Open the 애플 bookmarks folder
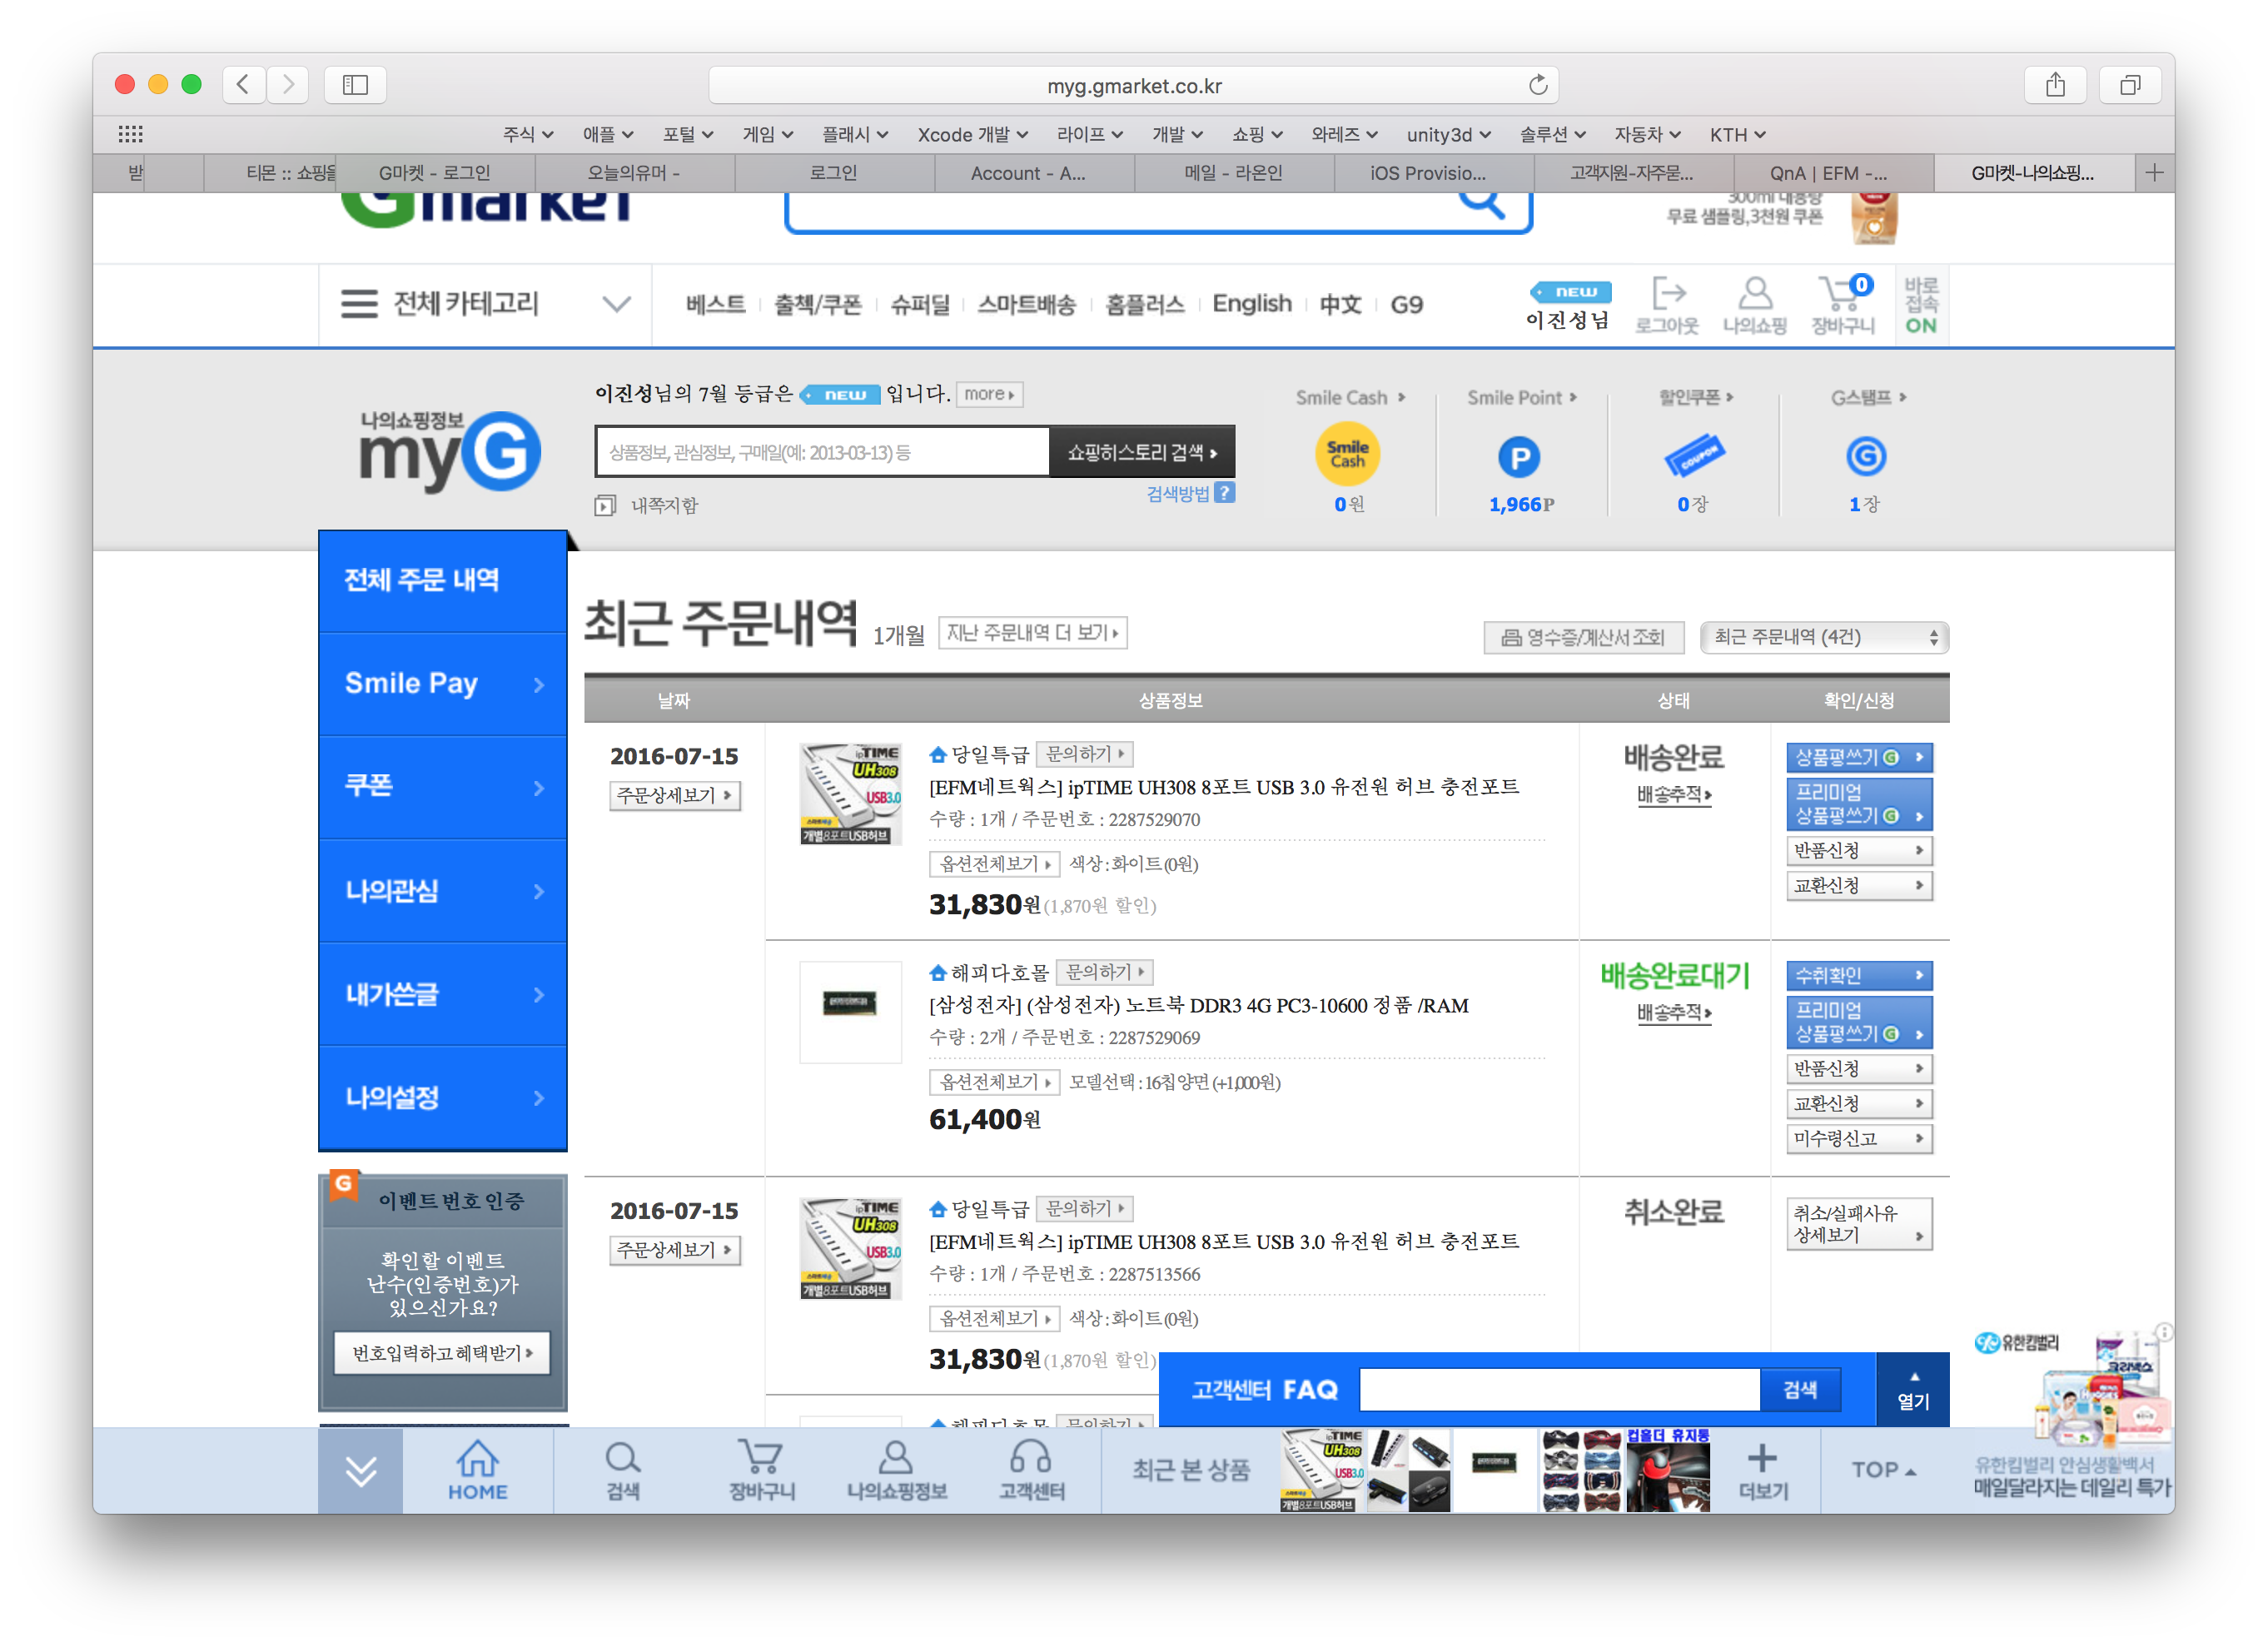Viewport: 2268px width, 1647px height. [607, 134]
